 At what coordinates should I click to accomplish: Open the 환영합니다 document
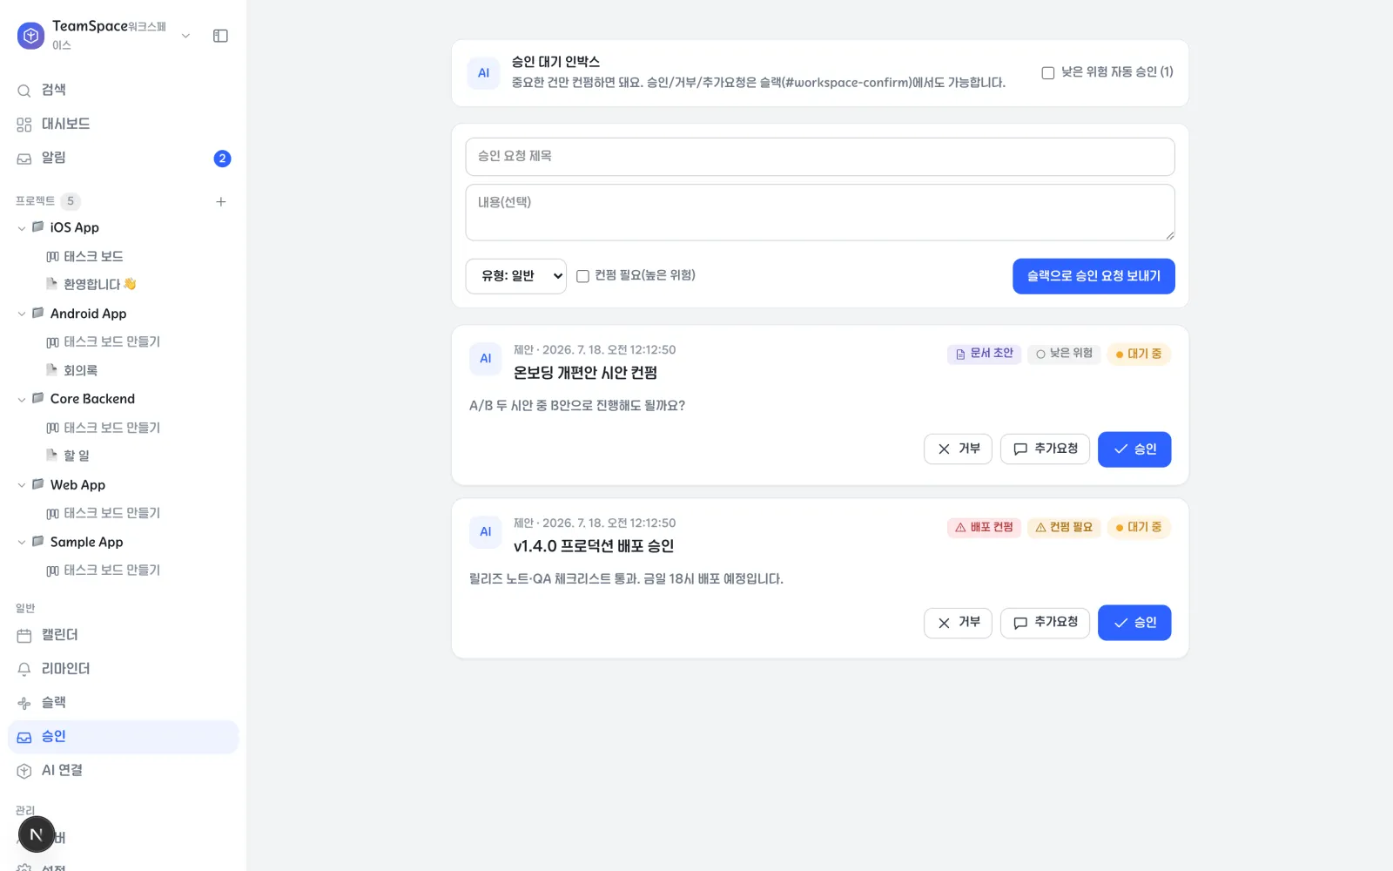(x=91, y=284)
